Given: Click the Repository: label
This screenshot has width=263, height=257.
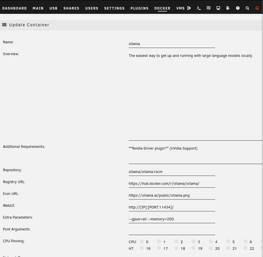Looking at the screenshot, I should (12, 170).
